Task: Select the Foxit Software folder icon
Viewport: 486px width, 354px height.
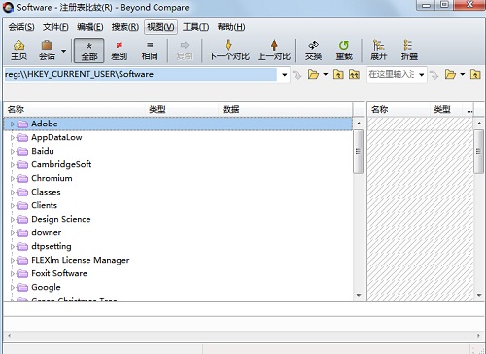Action: [x=22, y=273]
